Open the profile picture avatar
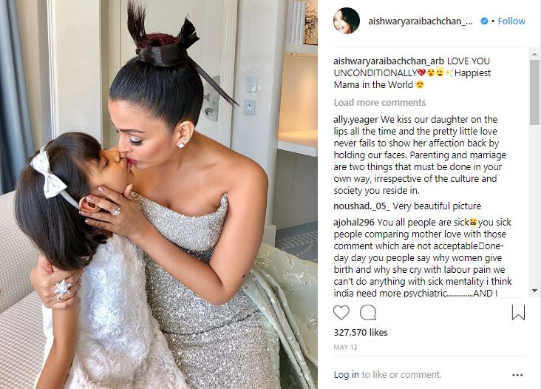The width and height of the screenshot is (541, 389). tap(347, 21)
